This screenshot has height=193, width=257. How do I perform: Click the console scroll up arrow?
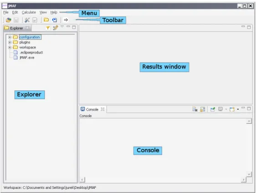point(249,121)
